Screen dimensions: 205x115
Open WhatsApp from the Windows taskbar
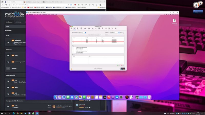[33, 113]
